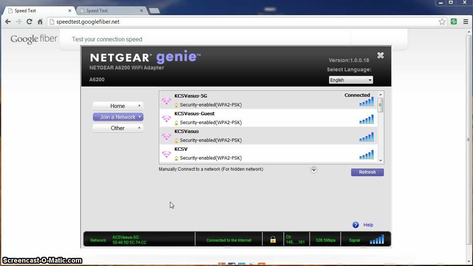The height and width of the screenshot is (266, 473).
Task: Click Connected to the Internet status
Action: click(x=229, y=240)
